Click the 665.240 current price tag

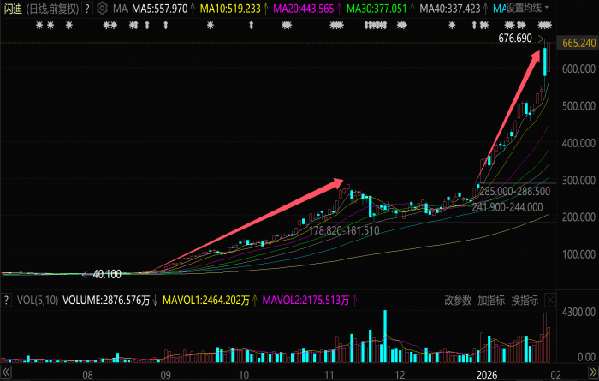tap(578, 43)
